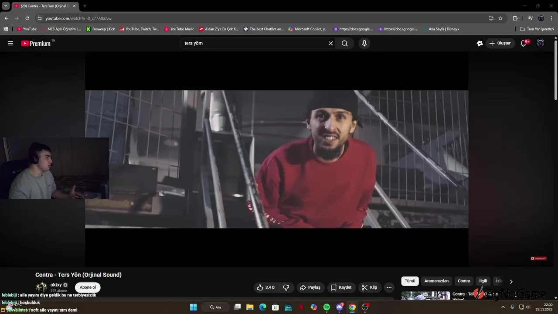Open Chrome media controls icon
The height and width of the screenshot is (314, 558).
pyautogui.click(x=531, y=18)
